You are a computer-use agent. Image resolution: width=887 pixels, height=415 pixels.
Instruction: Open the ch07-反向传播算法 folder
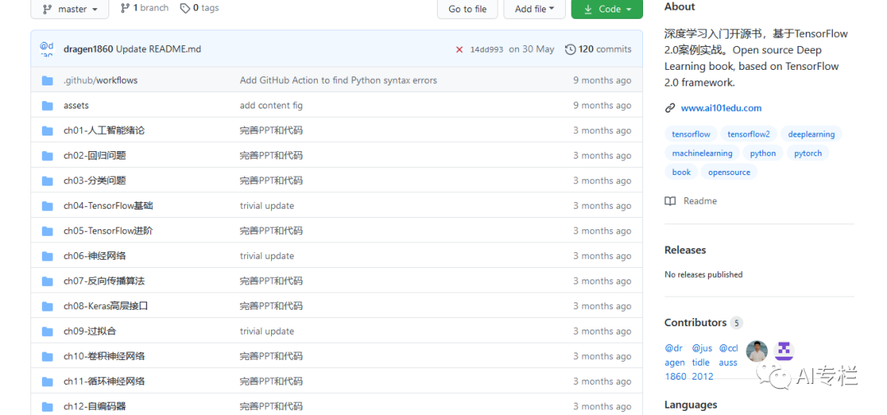pos(104,281)
